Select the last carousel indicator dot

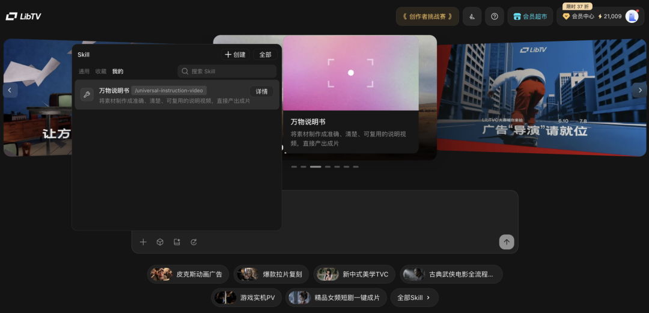[356, 167]
